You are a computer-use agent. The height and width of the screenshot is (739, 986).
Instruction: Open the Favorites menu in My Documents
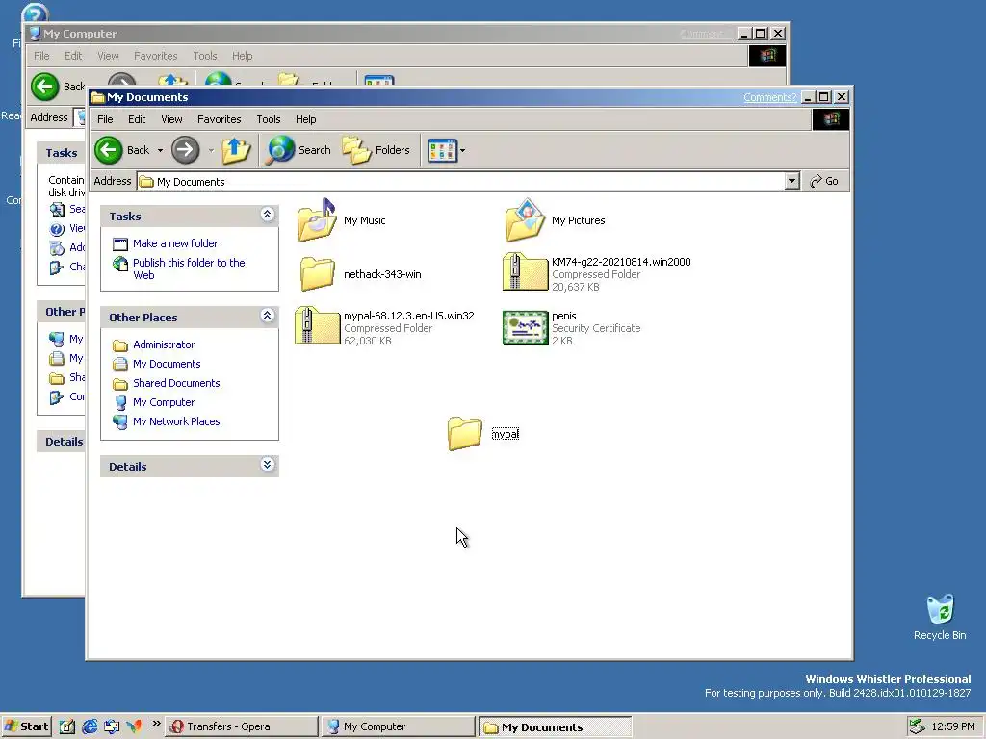pyautogui.click(x=219, y=119)
